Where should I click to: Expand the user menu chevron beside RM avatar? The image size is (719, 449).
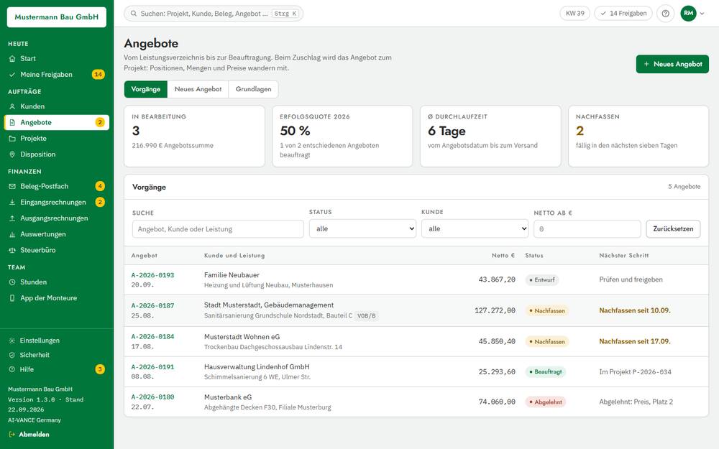(702, 14)
